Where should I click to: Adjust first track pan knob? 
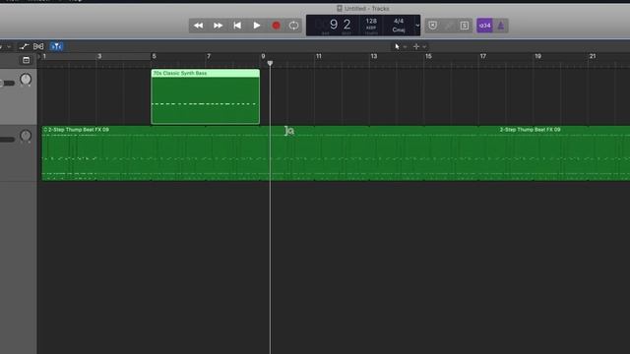tap(26, 80)
